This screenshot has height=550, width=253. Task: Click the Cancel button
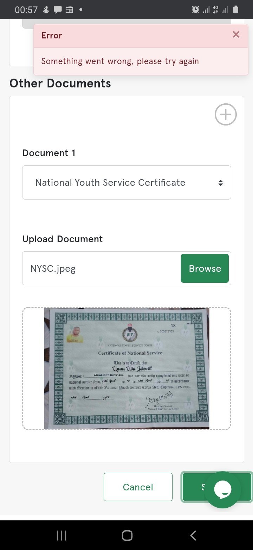pyautogui.click(x=138, y=487)
